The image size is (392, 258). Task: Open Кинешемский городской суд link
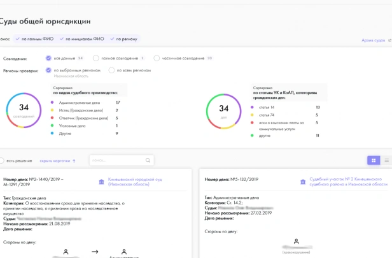pyautogui.click(x=135, y=182)
